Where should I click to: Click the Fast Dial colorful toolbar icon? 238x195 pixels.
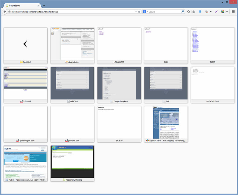[x=223, y=12]
